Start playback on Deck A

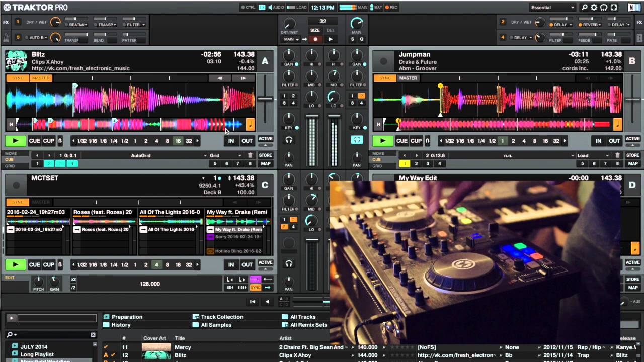pyautogui.click(x=16, y=141)
